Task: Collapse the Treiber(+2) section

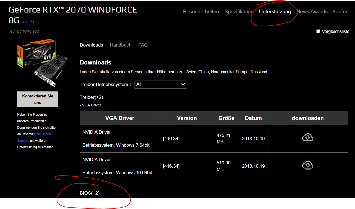Action: (x=91, y=97)
